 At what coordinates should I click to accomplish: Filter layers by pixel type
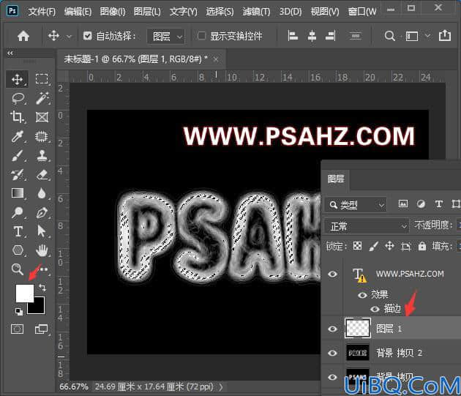[x=402, y=203]
